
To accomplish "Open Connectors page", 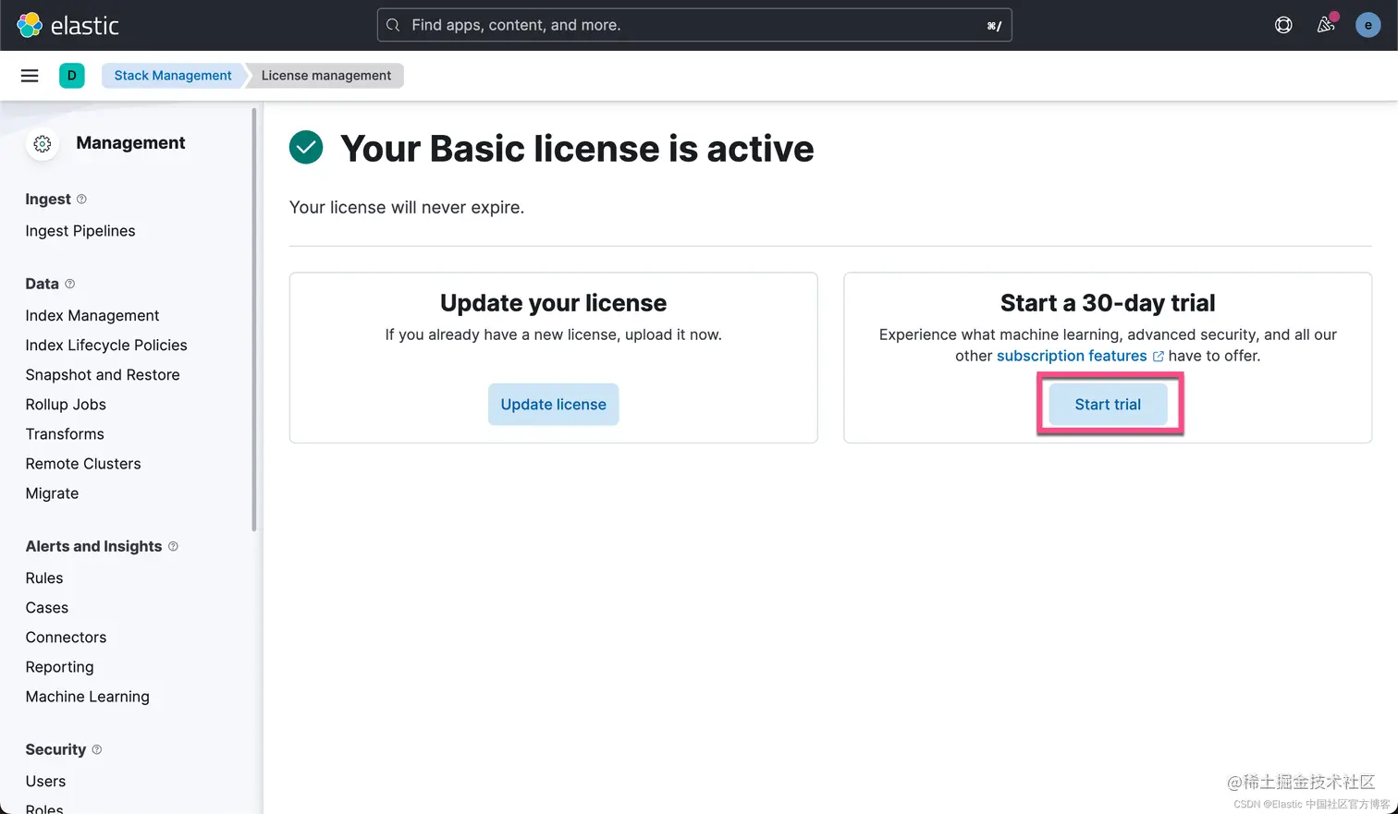I will tap(66, 638).
